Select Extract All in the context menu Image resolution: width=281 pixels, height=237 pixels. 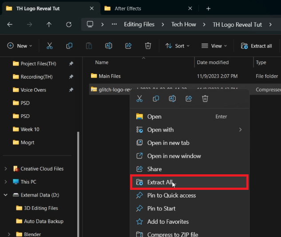coord(160,182)
